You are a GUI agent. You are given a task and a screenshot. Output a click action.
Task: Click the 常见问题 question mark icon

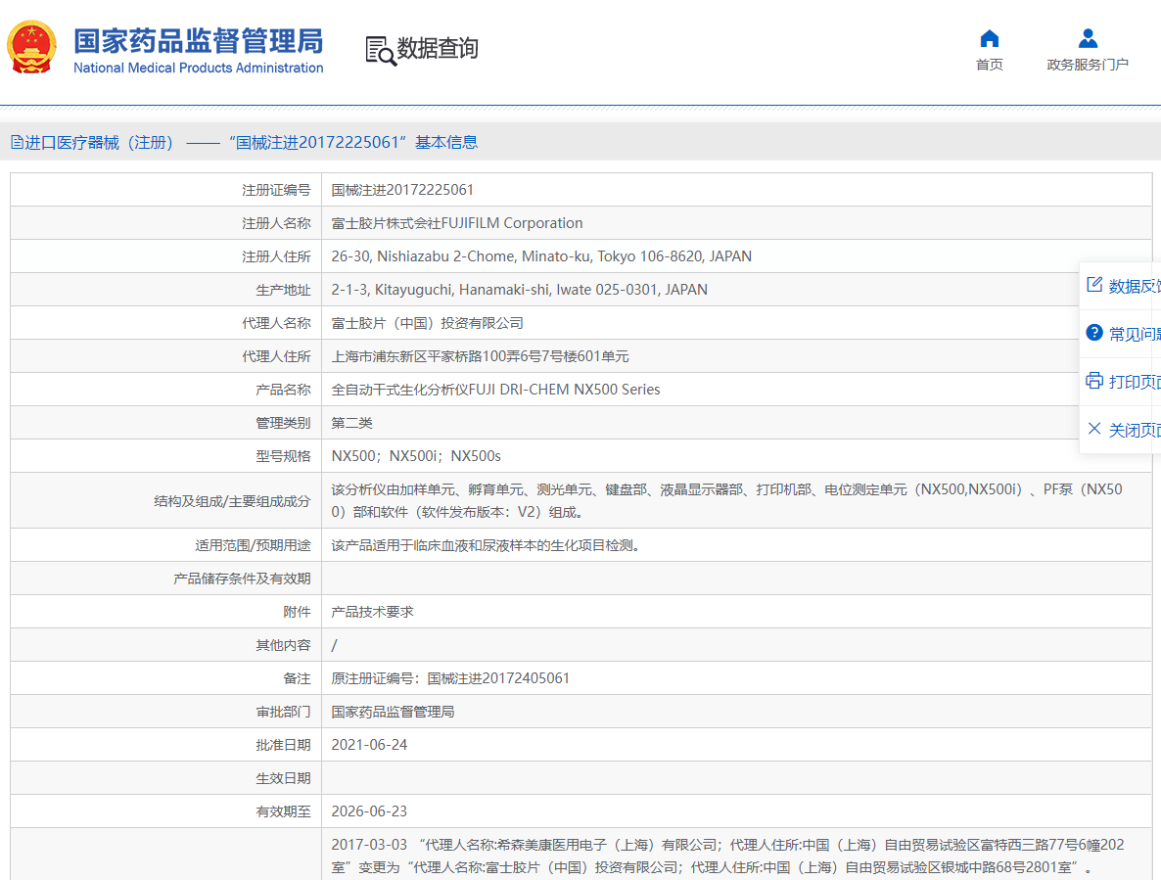(1094, 333)
